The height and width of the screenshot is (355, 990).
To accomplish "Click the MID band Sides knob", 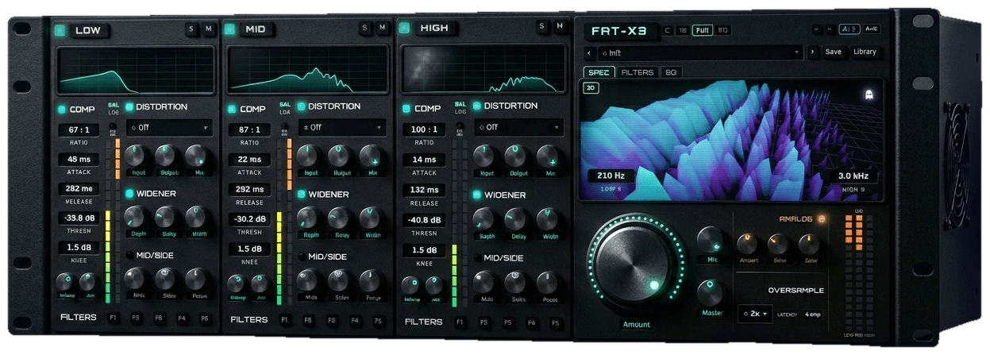I will [x=338, y=279].
